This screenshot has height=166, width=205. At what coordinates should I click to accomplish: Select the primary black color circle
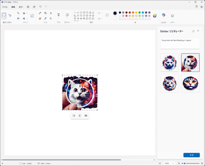[115, 13]
